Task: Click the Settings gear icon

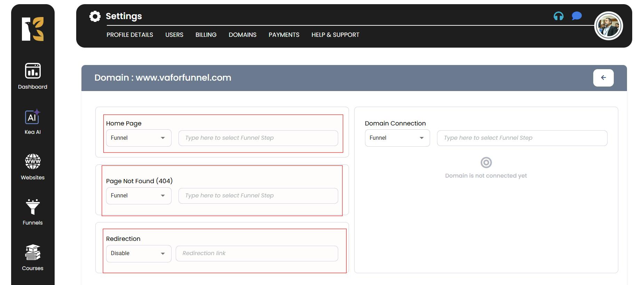Action: (95, 16)
